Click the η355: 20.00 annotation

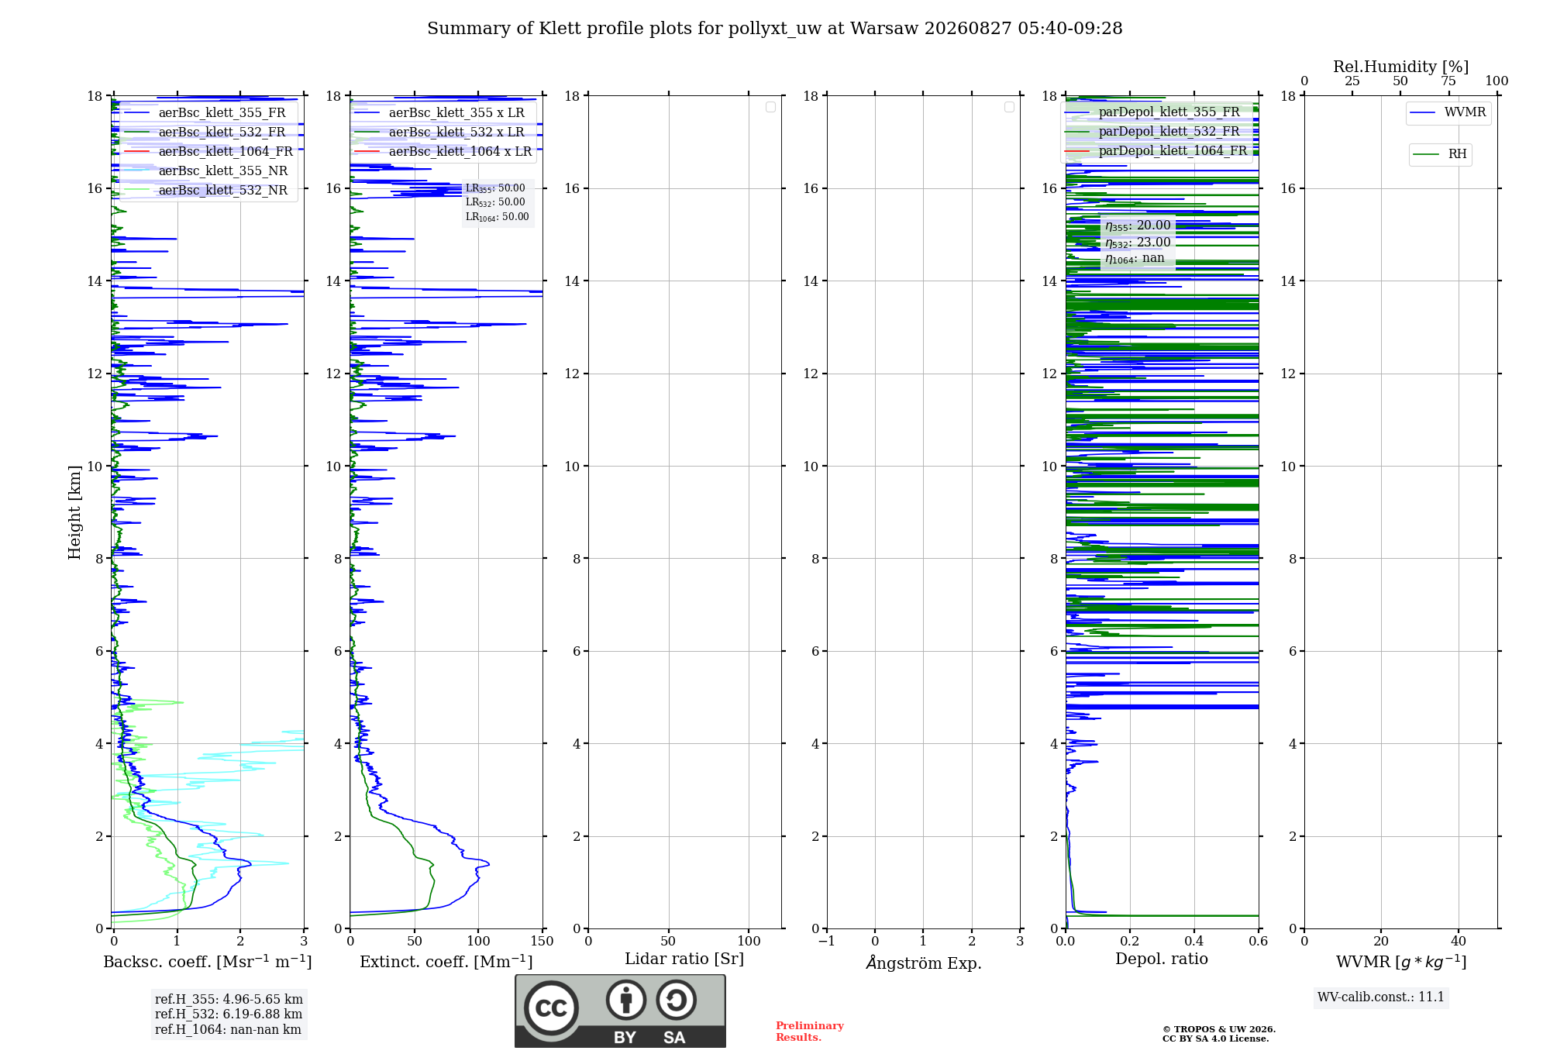pyautogui.click(x=1138, y=226)
